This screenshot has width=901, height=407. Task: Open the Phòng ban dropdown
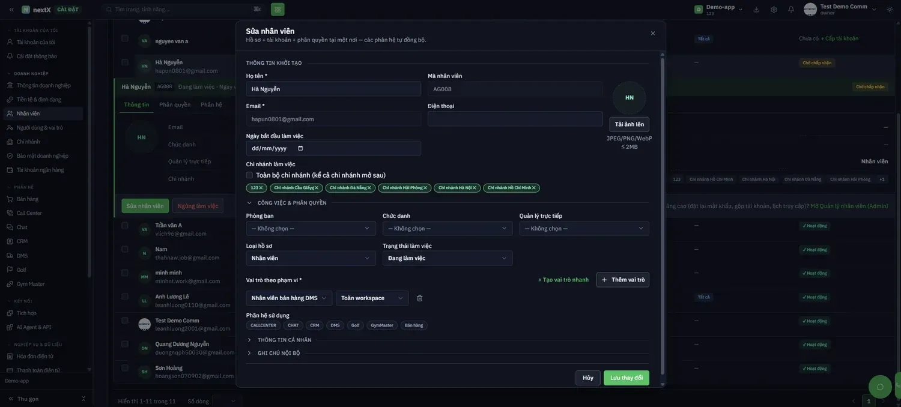(x=311, y=229)
